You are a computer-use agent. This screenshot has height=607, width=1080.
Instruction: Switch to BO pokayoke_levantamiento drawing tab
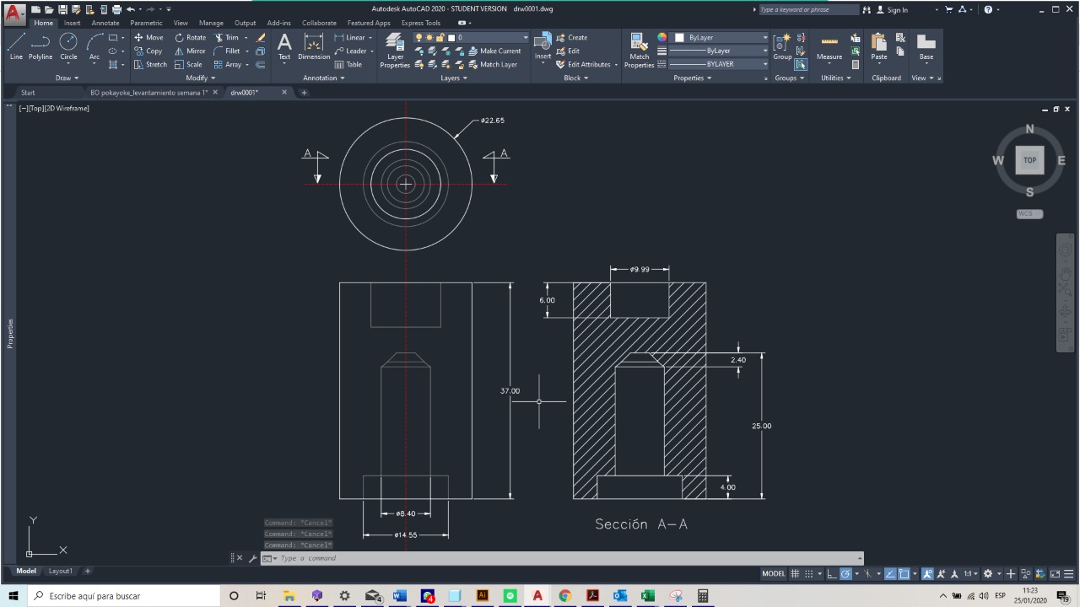click(x=149, y=92)
